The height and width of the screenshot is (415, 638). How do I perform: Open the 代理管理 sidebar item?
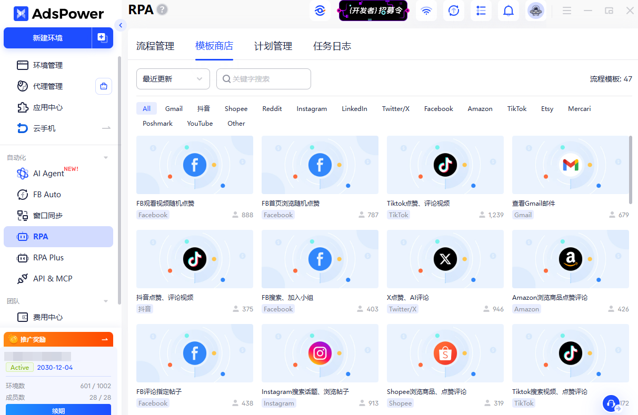pyautogui.click(x=48, y=86)
